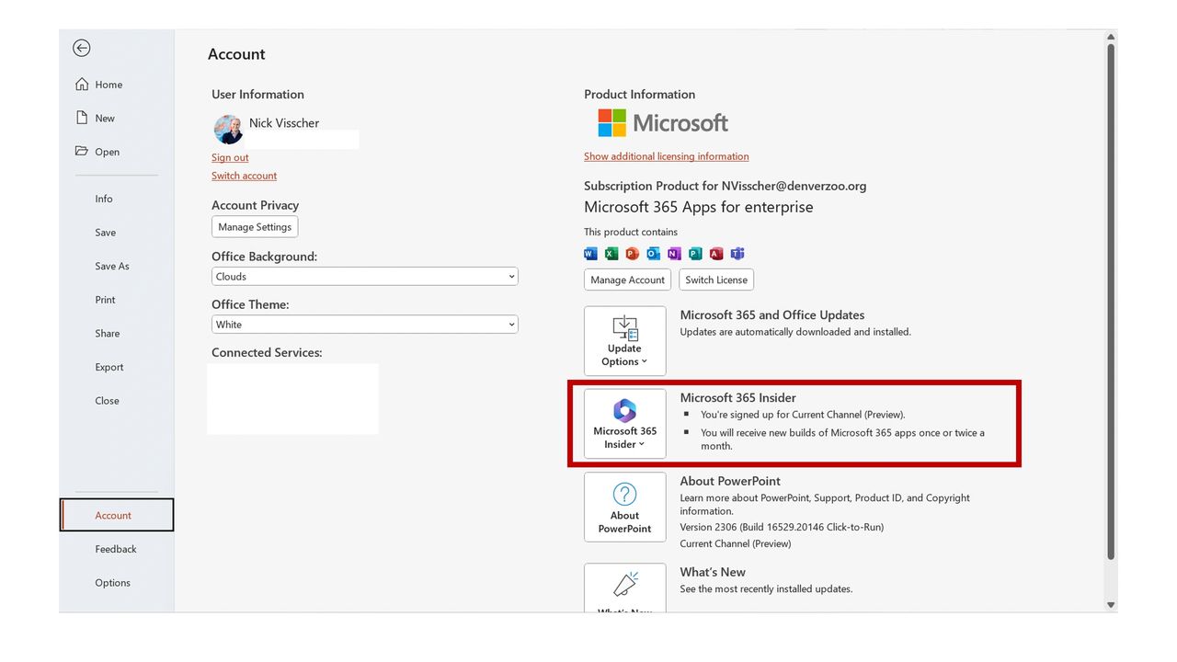Select the Account tab

click(x=117, y=515)
